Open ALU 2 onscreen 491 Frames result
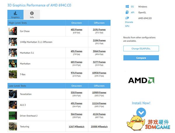 (x=76, y=103)
